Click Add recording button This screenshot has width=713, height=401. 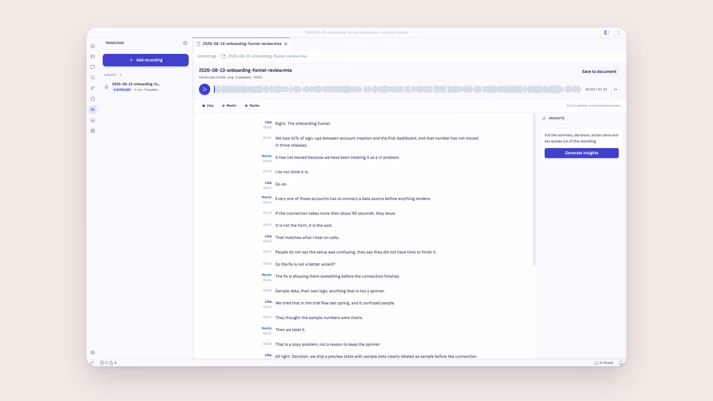[146, 60]
